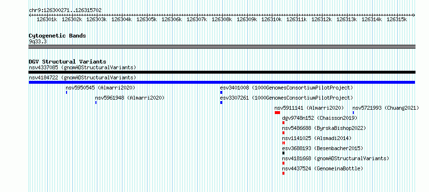Open the nsv1141025 (Alsmadi2014) label
The image size is (429, 192).
pyautogui.click(x=317, y=138)
